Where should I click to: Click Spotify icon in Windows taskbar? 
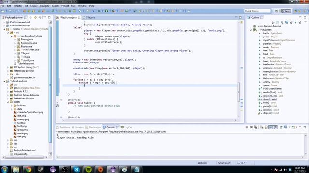point(89,169)
